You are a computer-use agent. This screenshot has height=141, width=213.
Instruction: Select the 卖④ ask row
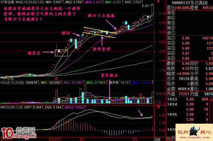pyautogui.click(x=189, y=18)
